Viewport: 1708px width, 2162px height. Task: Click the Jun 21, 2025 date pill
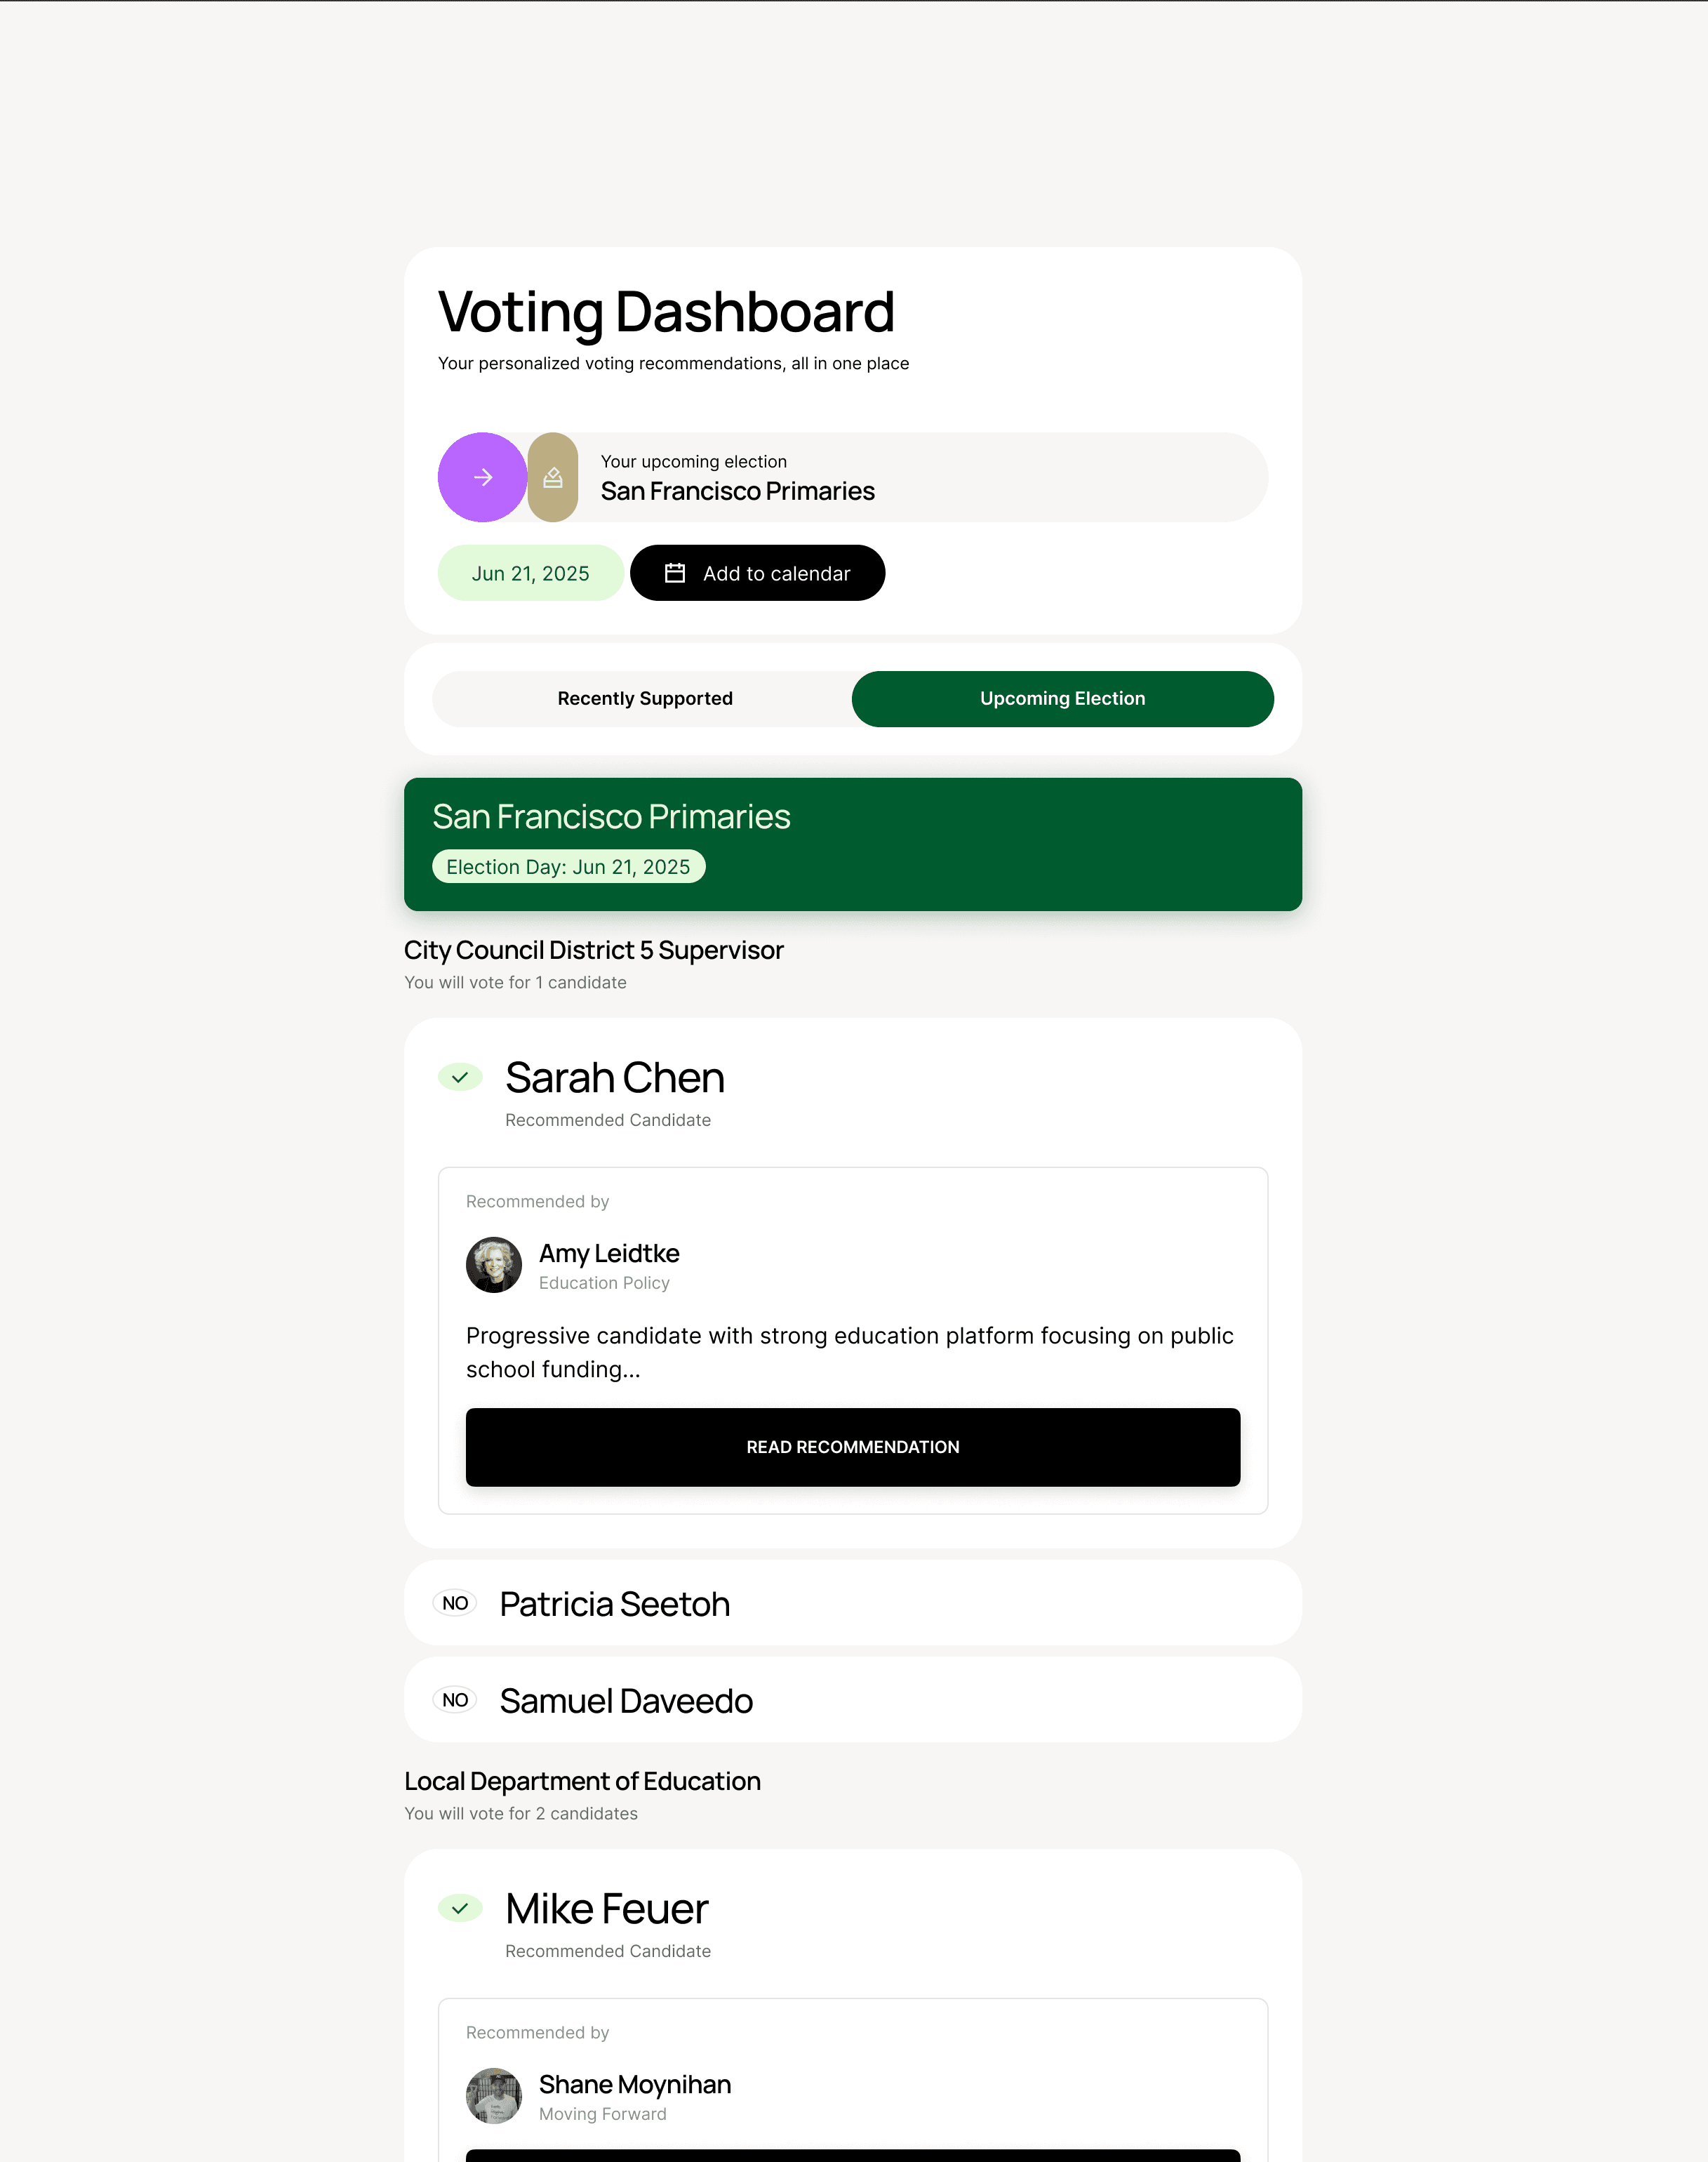pyautogui.click(x=530, y=573)
